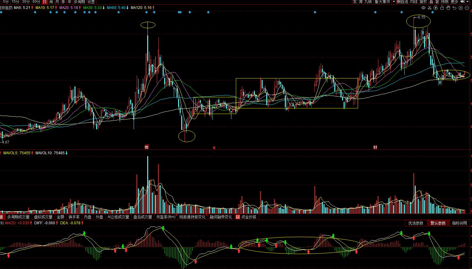Image resolution: width=472 pixels, height=269 pixels.
Task: Select the 年 yearly period tab
Action: (x=70, y=2)
